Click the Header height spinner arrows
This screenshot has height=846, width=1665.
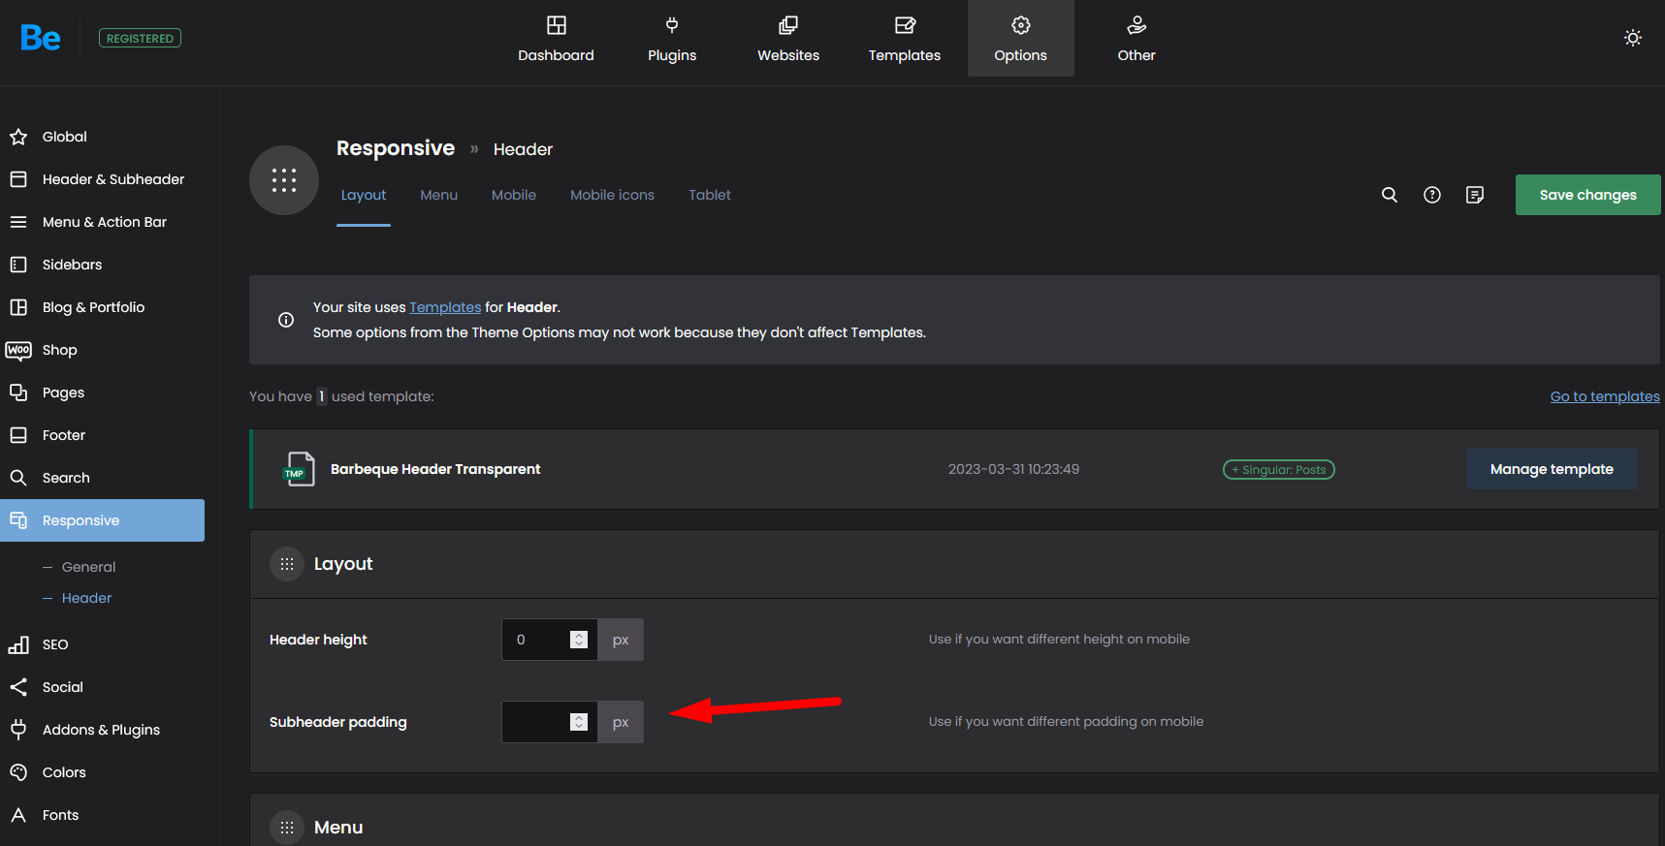pos(579,640)
